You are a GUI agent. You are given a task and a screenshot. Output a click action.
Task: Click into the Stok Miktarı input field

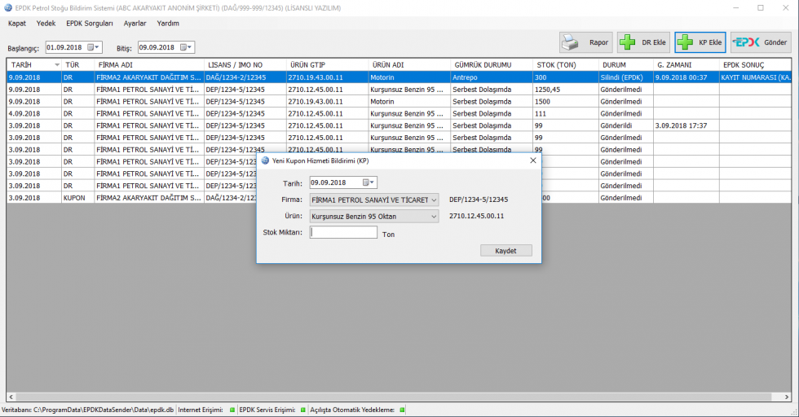coord(343,233)
